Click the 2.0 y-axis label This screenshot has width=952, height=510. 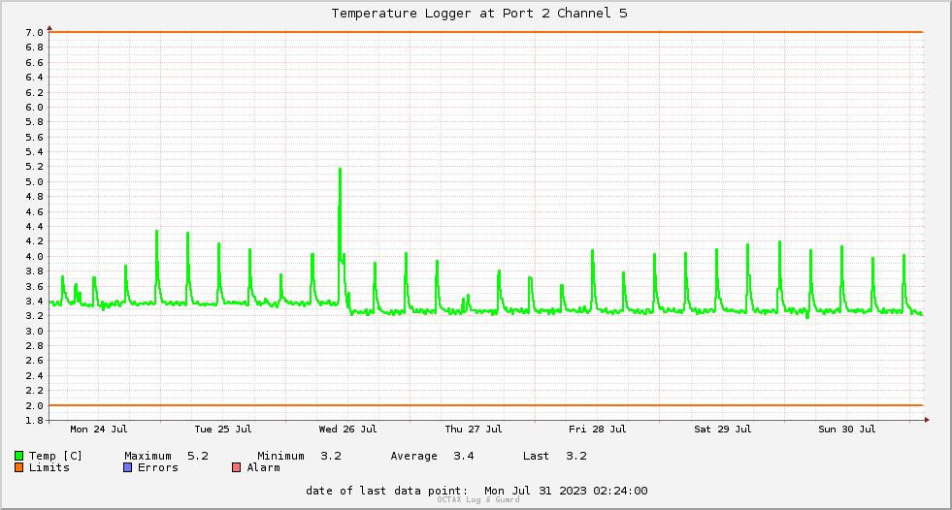[35, 405]
